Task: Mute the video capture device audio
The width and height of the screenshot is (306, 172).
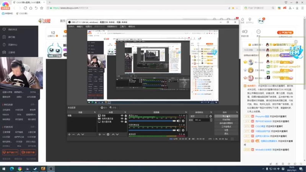Action: click(x=178, y=130)
